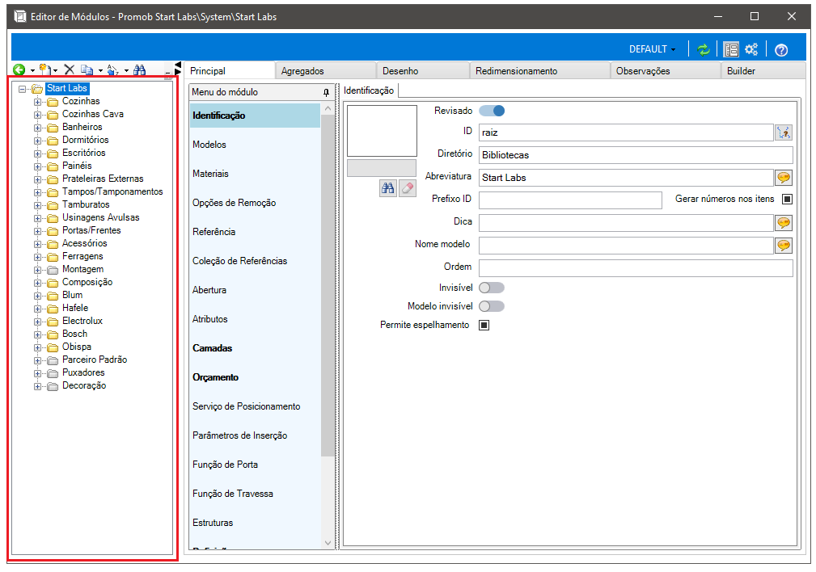Switch to the Agregados tab

pos(325,71)
